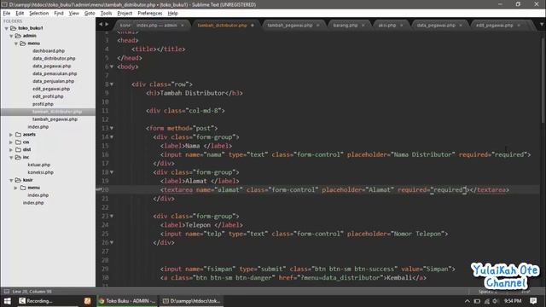
Task: Open data_penjualan.php in the sidebar
Action: 53,81
